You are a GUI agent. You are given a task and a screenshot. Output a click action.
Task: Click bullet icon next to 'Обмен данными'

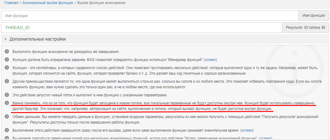(x=7, y=116)
